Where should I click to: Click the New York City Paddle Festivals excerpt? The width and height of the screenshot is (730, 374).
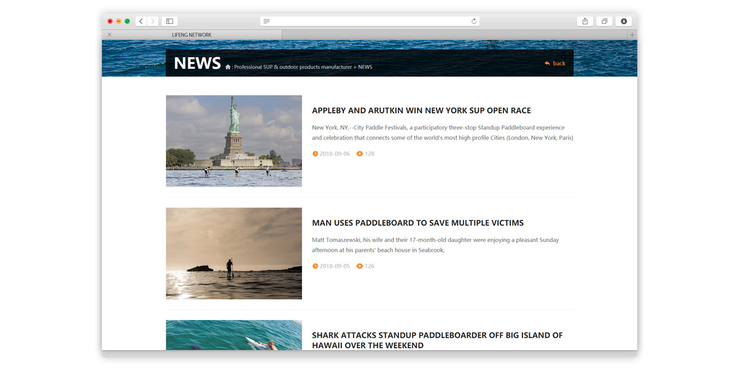442,133
